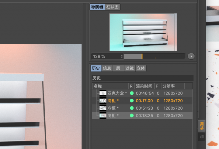Click the 138 % zoom input field
The width and height of the screenshot is (219, 149).
106,56
